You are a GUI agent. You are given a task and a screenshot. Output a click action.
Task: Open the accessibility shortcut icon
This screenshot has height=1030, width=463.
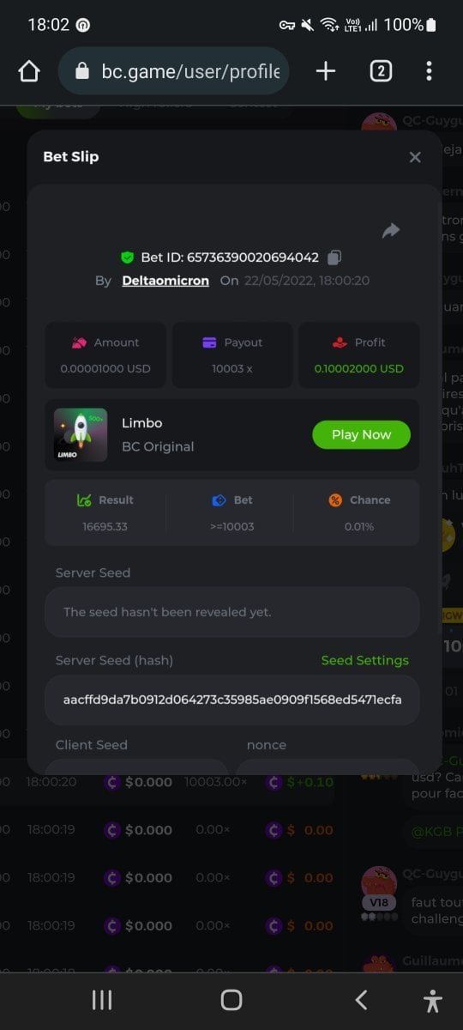coord(432,1001)
